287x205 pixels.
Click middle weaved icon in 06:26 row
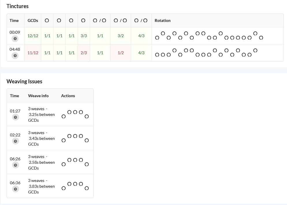(x=75, y=160)
